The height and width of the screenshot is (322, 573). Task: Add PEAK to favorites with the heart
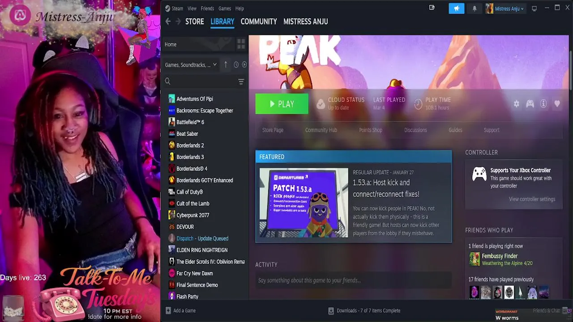557,104
